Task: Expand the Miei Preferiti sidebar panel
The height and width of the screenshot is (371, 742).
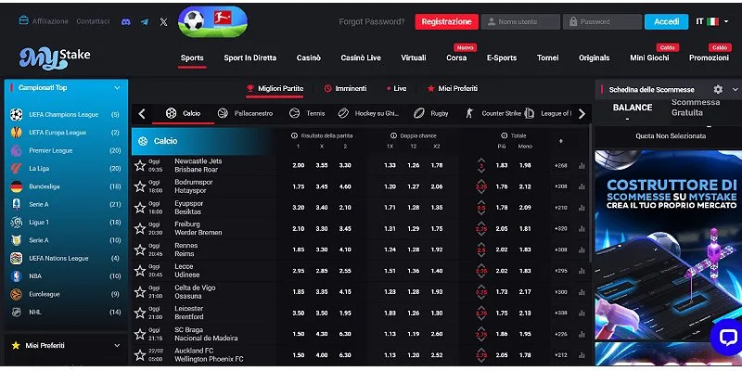Action: point(117,345)
